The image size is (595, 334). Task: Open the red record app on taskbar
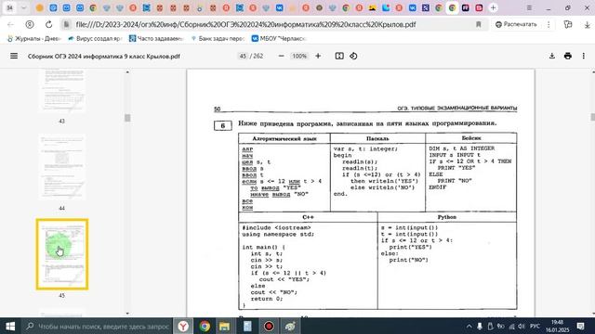click(x=269, y=326)
